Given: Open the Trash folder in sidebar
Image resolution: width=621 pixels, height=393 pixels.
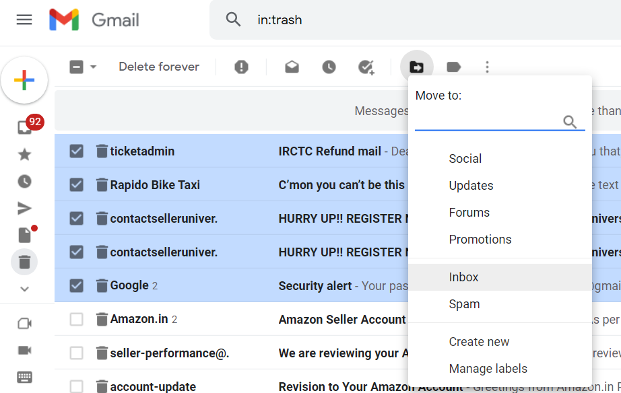Looking at the screenshot, I should [x=24, y=262].
